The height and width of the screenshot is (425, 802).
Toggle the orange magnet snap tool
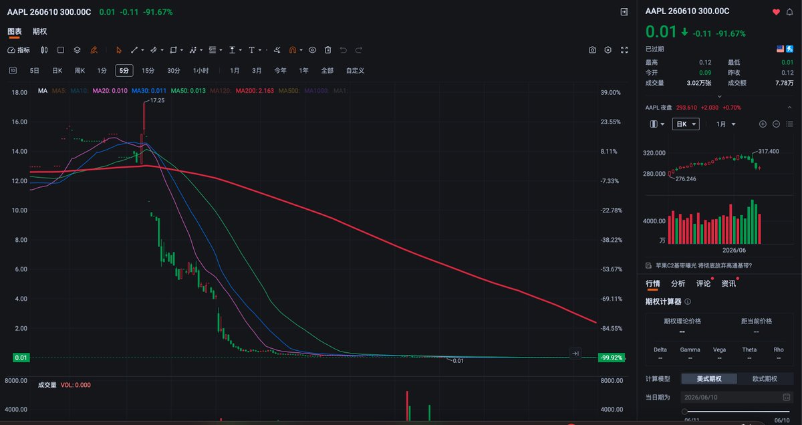(x=293, y=50)
